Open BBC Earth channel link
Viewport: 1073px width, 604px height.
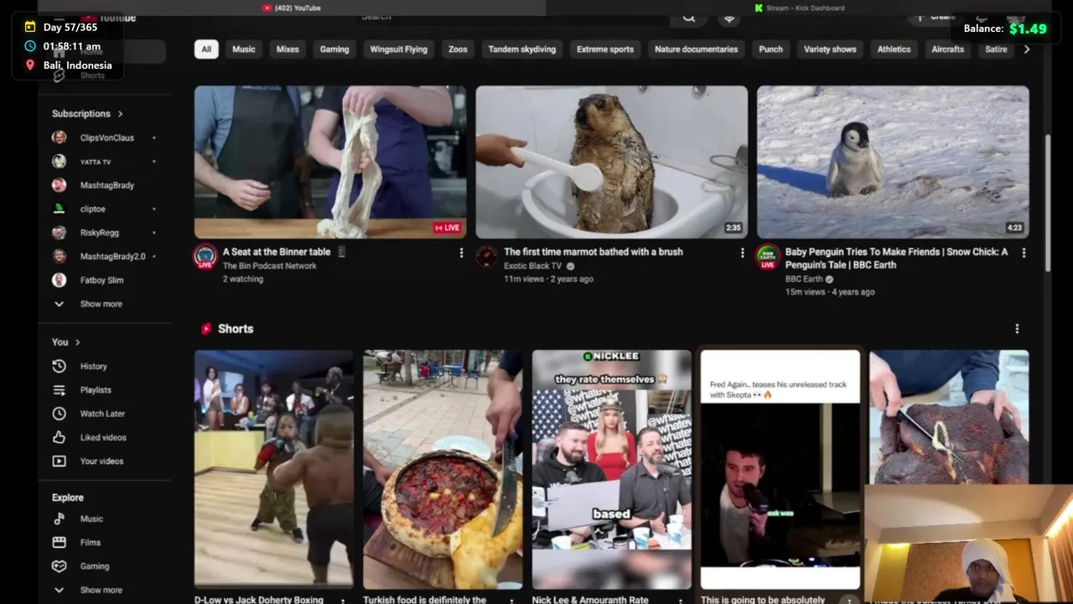click(x=804, y=279)
